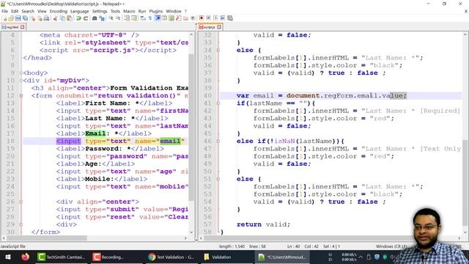The height and width of the screenshot is (264, 469).
Task: Toggle the indent guide icon
Action: pos(158,18)
